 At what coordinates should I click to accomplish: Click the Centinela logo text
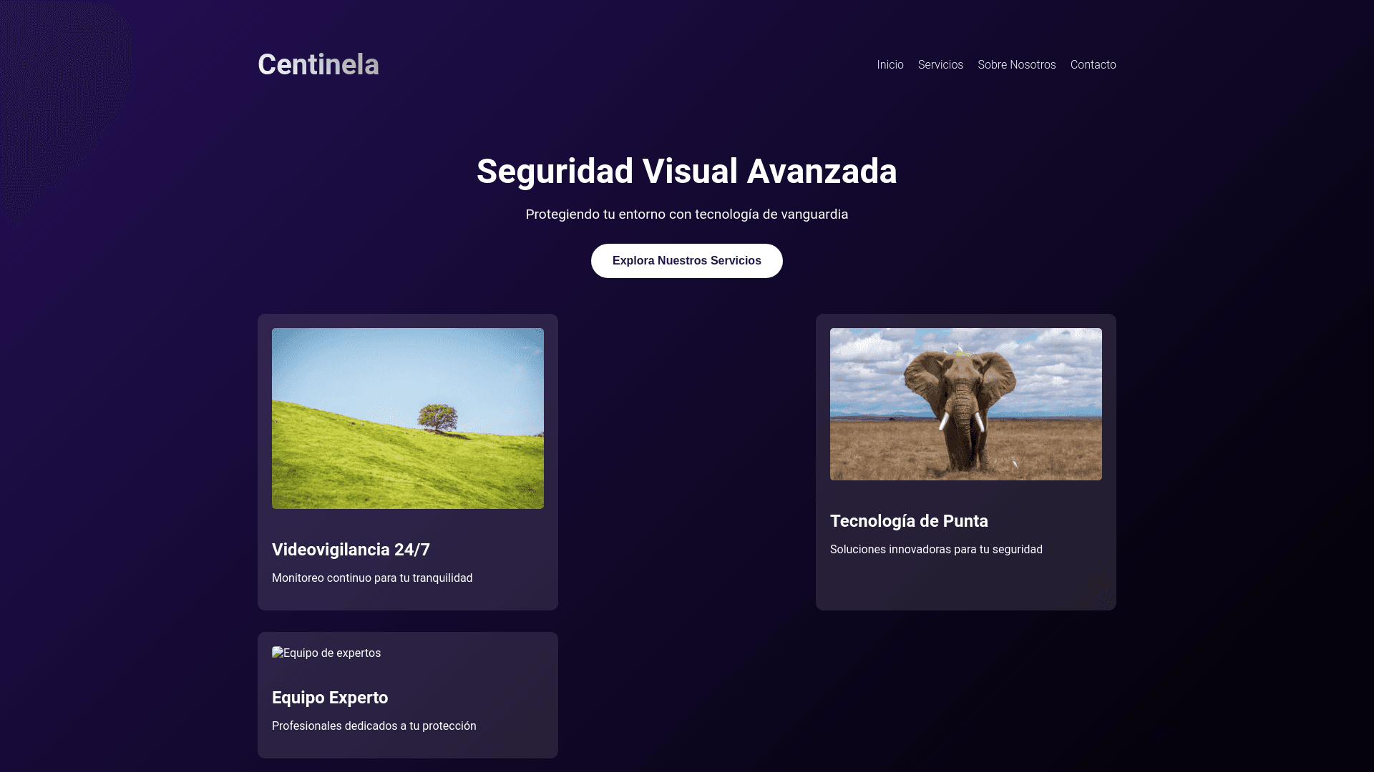318,64
